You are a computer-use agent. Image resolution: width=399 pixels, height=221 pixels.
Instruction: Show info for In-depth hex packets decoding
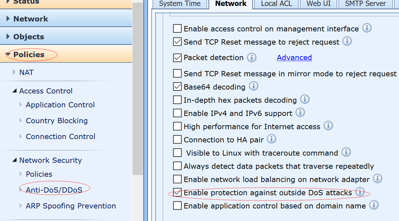(x=305, y=99)
